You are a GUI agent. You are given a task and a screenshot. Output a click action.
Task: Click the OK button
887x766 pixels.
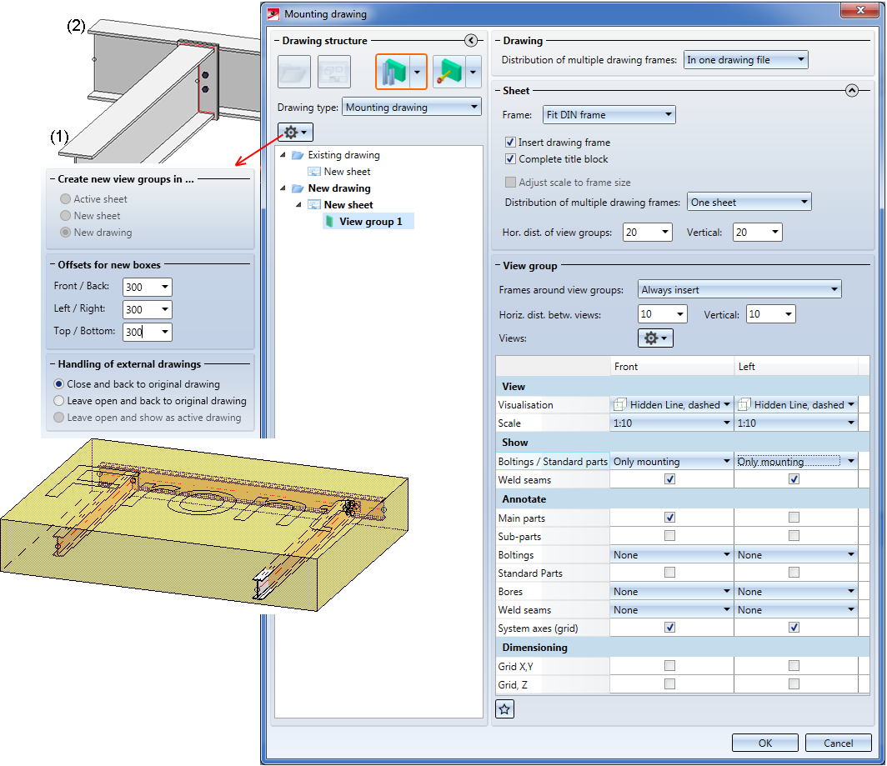coord(764,743)
